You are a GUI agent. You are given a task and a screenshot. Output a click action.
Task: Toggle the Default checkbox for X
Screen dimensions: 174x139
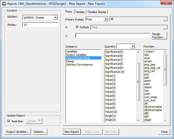click(x=77, y=27)
